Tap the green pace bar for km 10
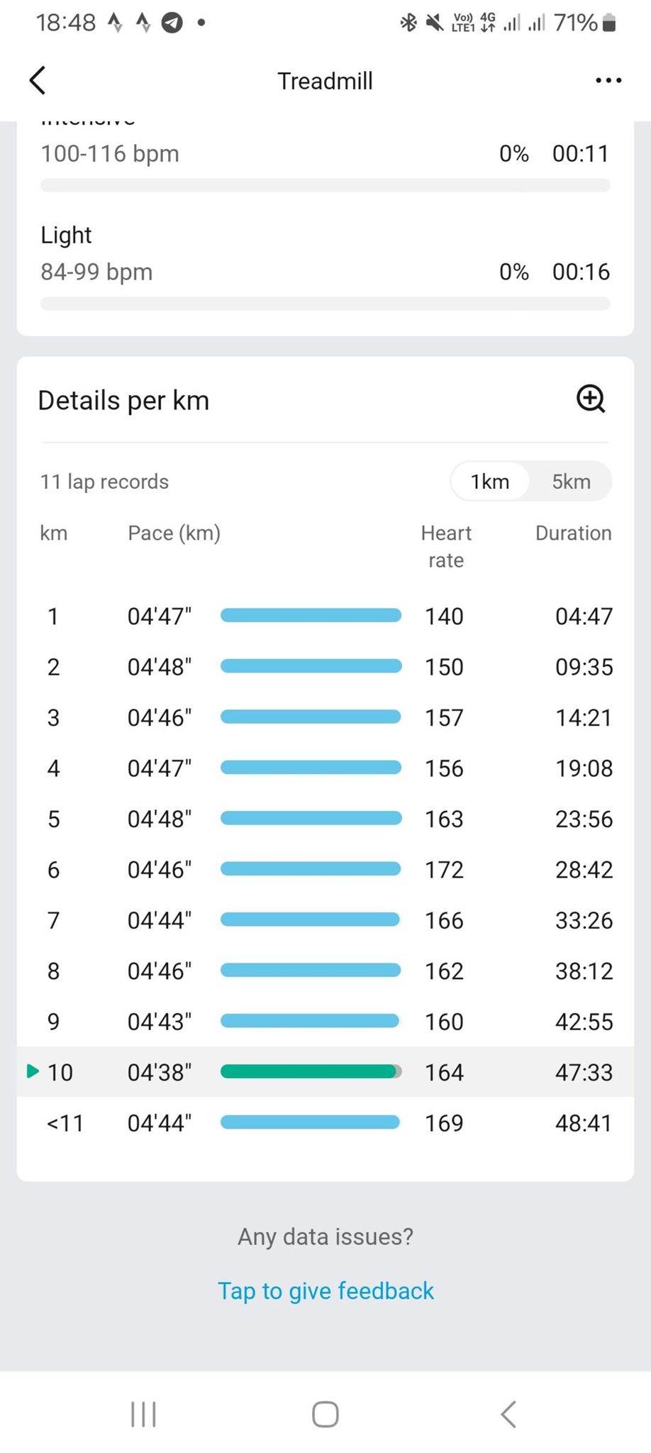This screenshot has width=651, height=1453. click(310, 1071)
